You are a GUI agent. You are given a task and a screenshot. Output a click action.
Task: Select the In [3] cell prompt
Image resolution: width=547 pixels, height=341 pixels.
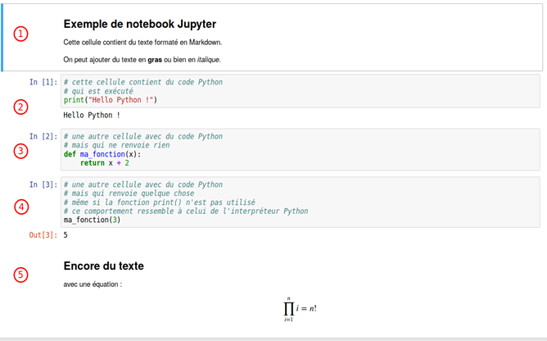[43, 184]
